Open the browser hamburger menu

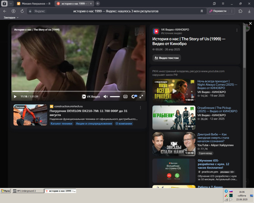pyautogui.click(x=223, y=4)
